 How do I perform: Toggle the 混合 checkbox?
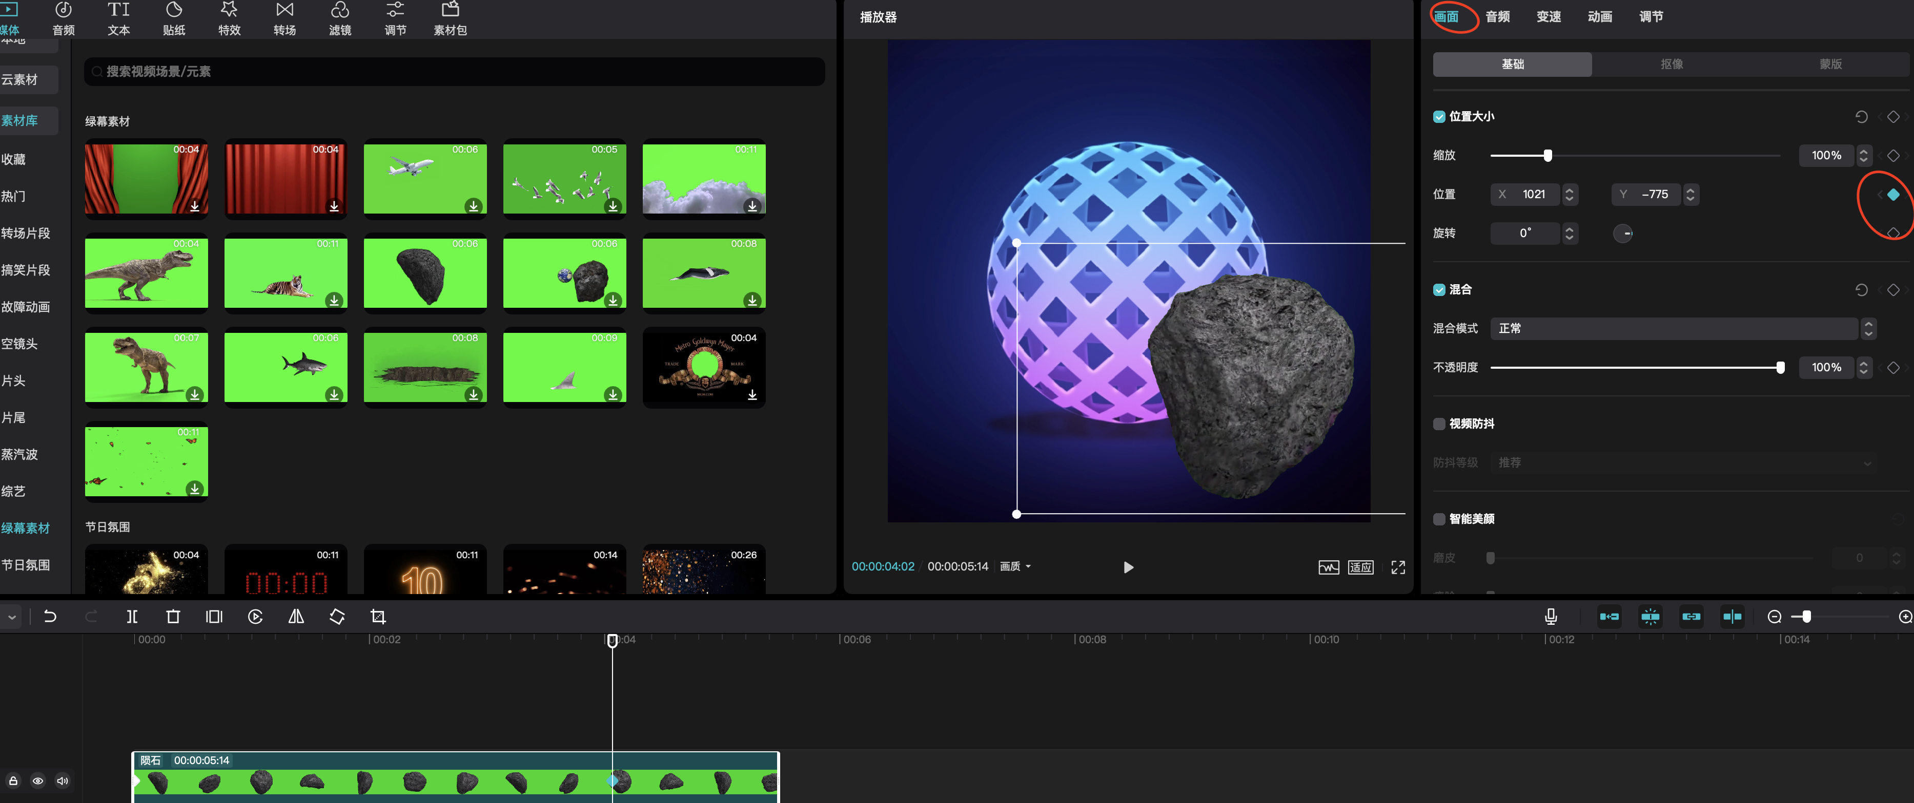(1439, 289)
